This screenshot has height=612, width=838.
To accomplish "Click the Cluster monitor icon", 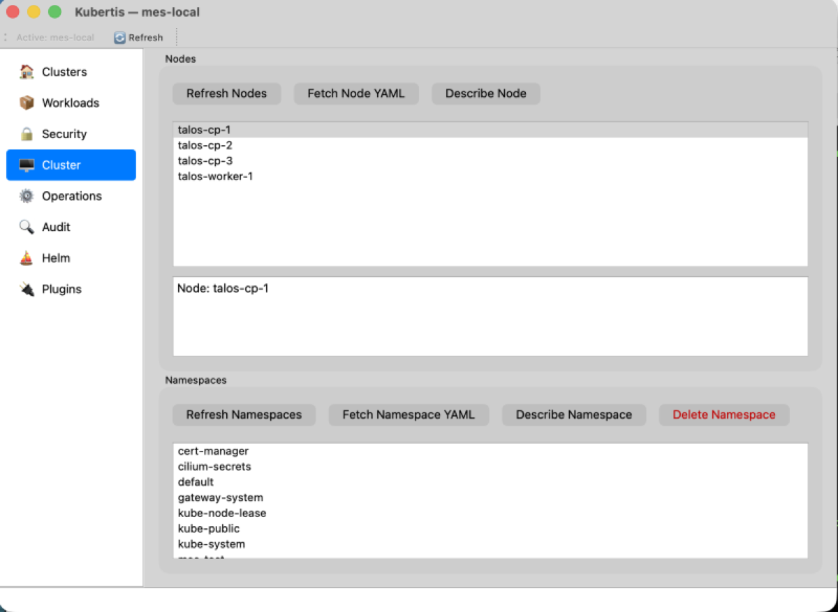I will tap(27, 165).
